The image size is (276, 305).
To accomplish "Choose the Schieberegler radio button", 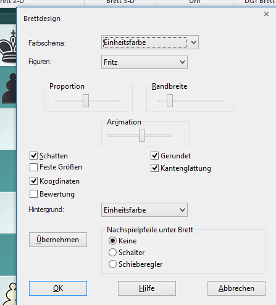I will [112, 264].
